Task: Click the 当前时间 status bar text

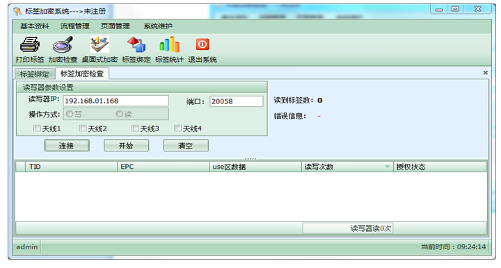Action: click(x=453, y=246)
